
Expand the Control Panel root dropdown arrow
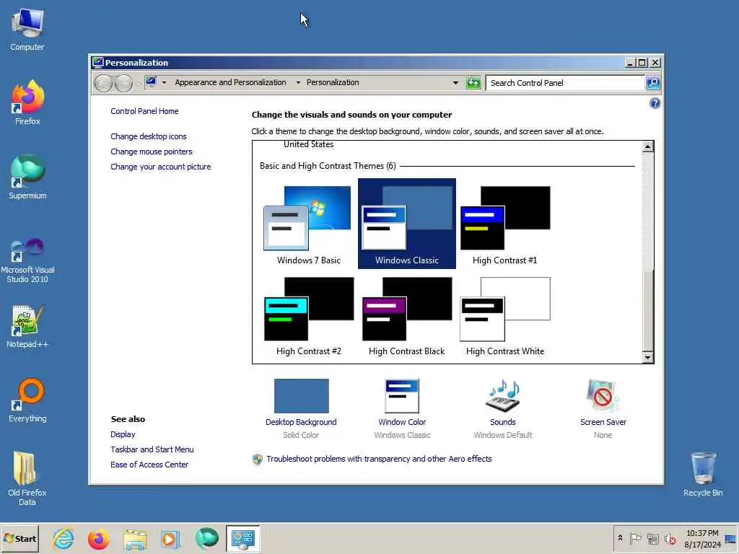(164, 83)
